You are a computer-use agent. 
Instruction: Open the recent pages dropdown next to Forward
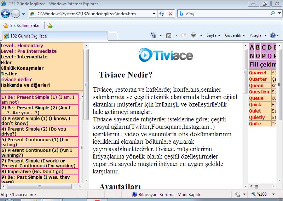(23, 14)
